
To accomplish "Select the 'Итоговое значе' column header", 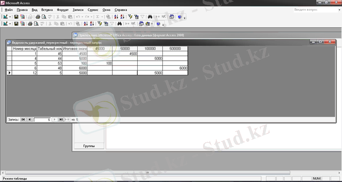I will pos(75,49).
